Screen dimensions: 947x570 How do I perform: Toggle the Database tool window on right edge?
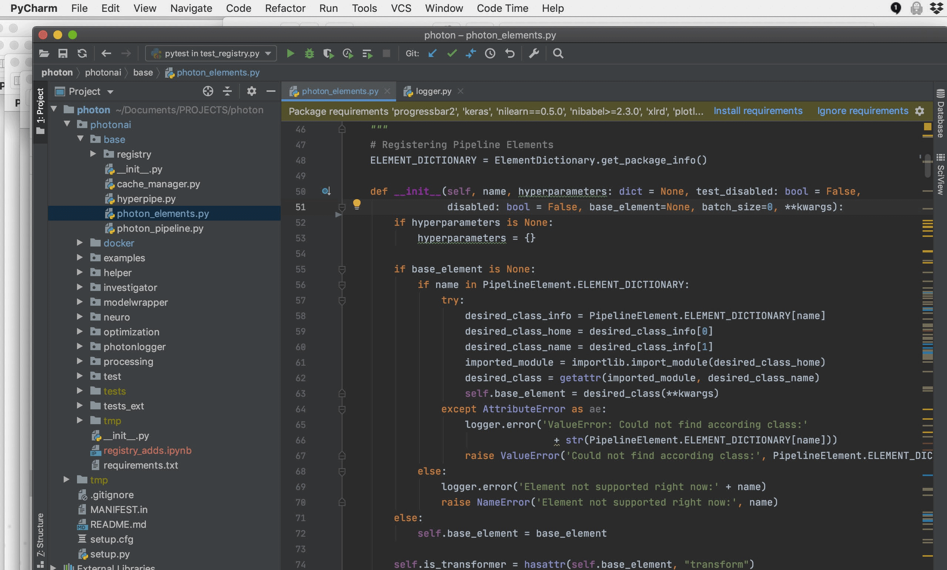940,114
